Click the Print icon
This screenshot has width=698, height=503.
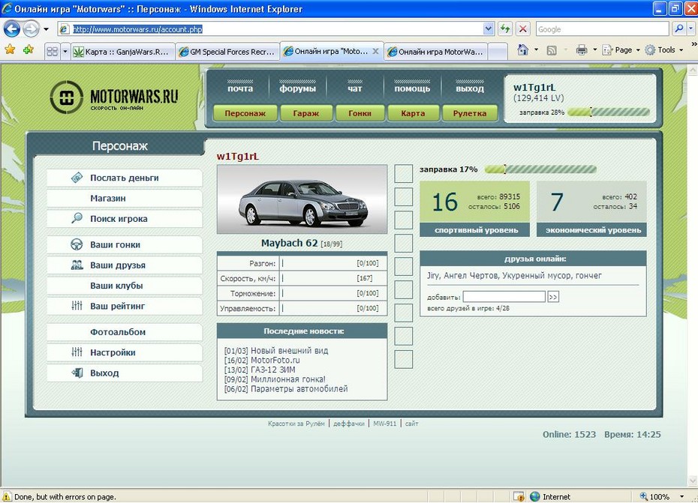pos(582,49)
